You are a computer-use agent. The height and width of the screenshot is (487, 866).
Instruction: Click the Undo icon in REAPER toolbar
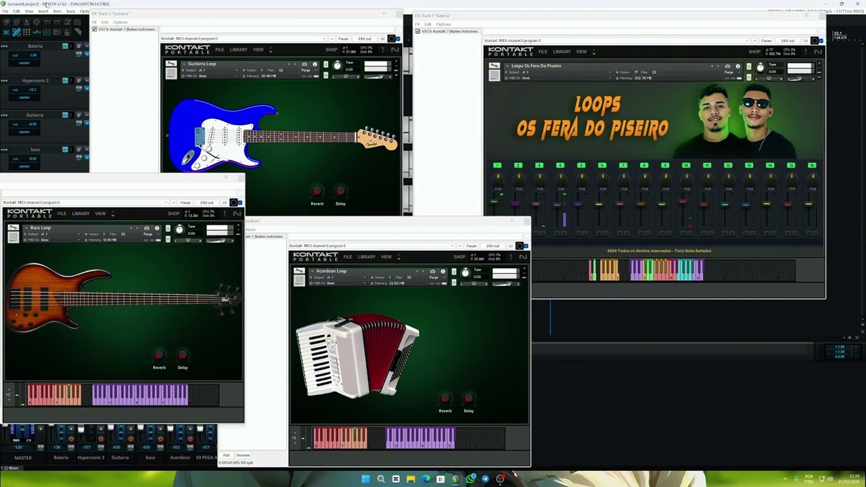click(x=47, y=22)
